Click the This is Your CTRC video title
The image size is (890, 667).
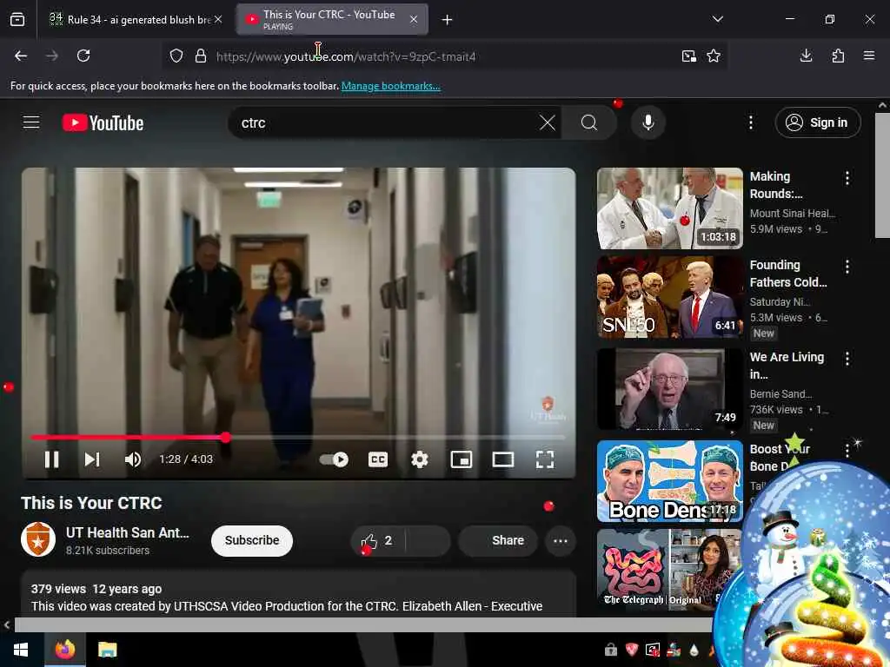tap(91, 503)
